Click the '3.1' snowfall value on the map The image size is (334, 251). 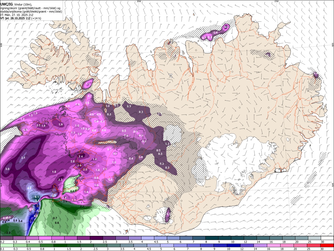click(23, 158)
